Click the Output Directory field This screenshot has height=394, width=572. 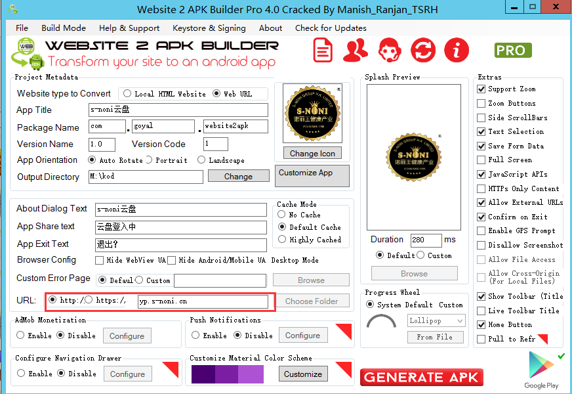click(x=146, y=177)
